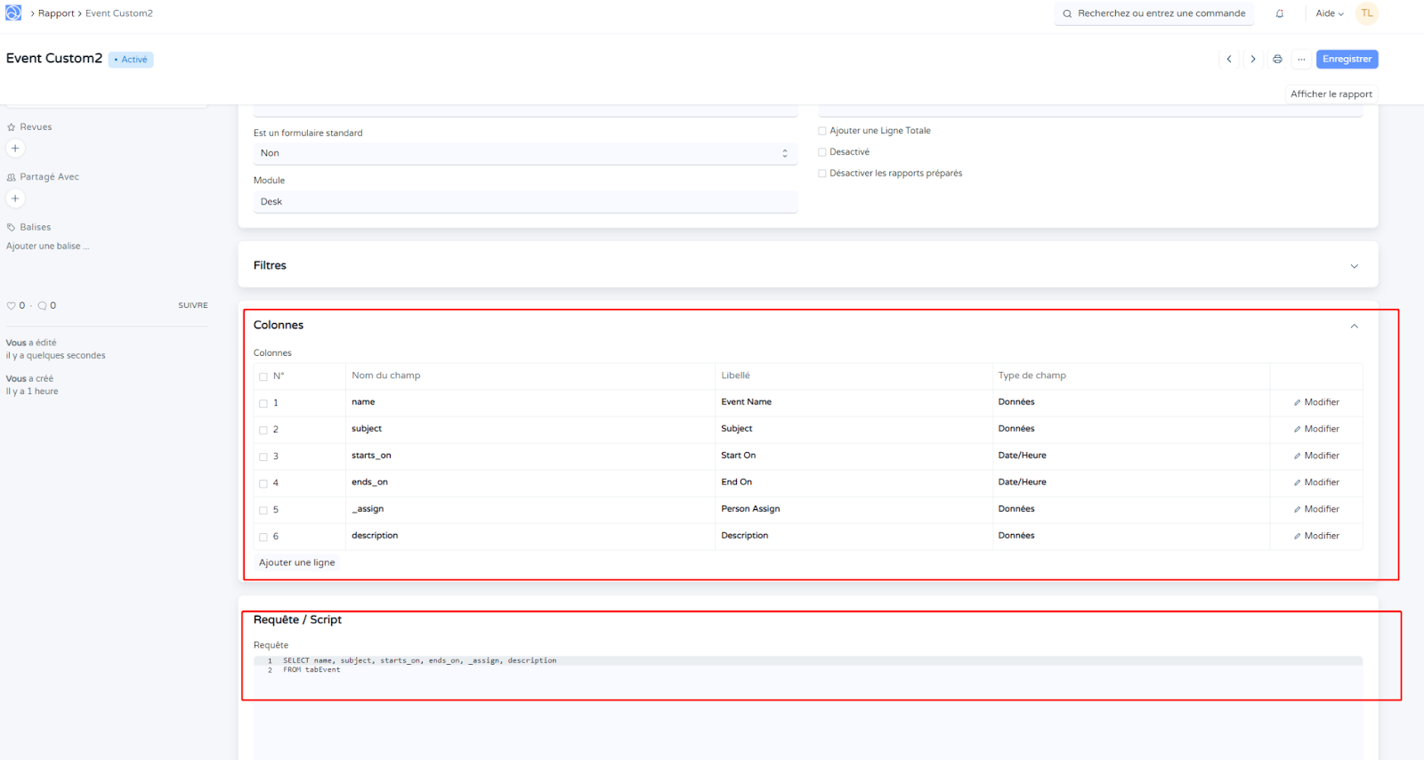Viewport: 1424px width, 760px height.
Task: Collapse the Colonnes section
Action: 1354,326
